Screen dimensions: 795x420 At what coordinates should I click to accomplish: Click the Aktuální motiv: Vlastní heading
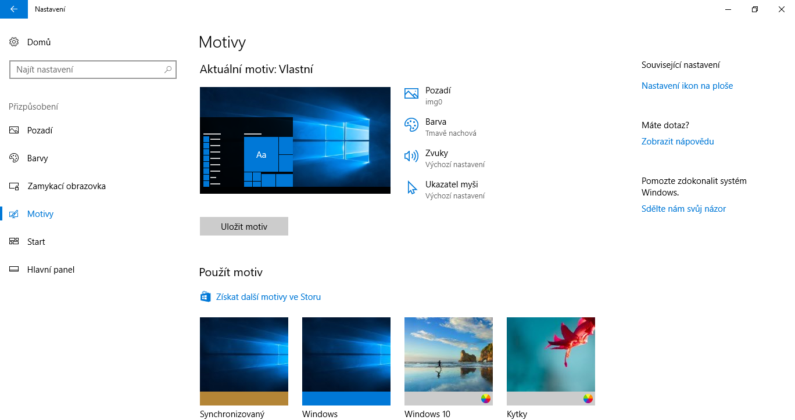click(x=256, y=70)
